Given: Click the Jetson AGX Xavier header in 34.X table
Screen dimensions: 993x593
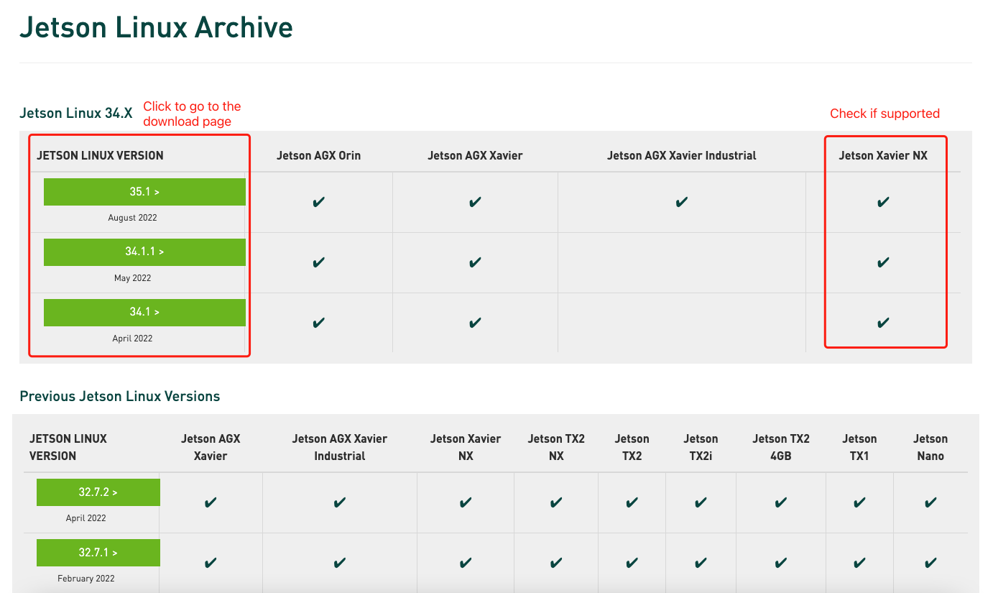Looking at the screenshot, I should pos(475,155).
